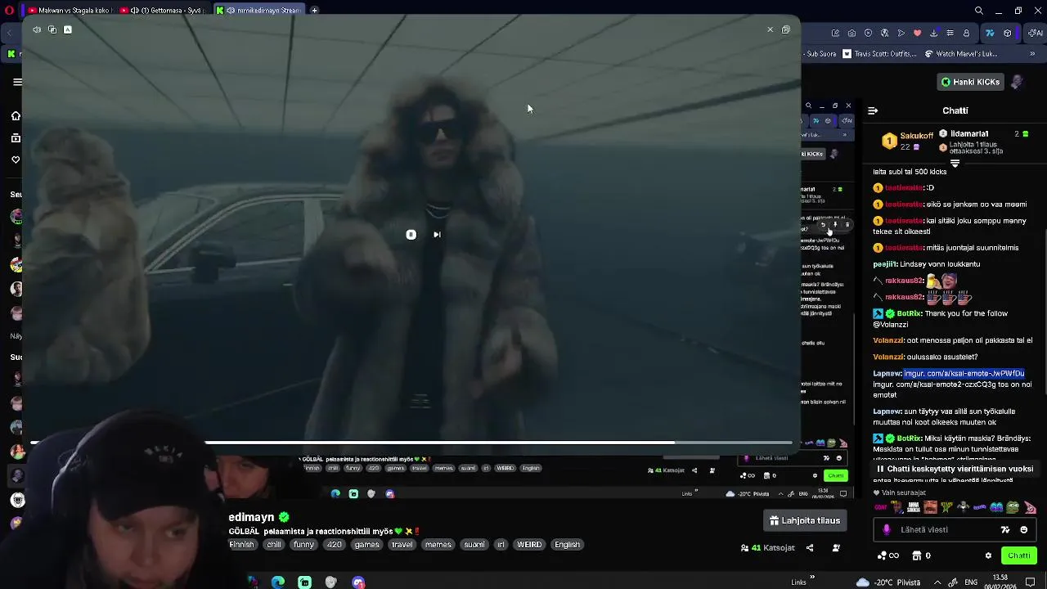Select the English stream tag
This screenshot has width=1047, height=589.
click(x=567, y=545)
